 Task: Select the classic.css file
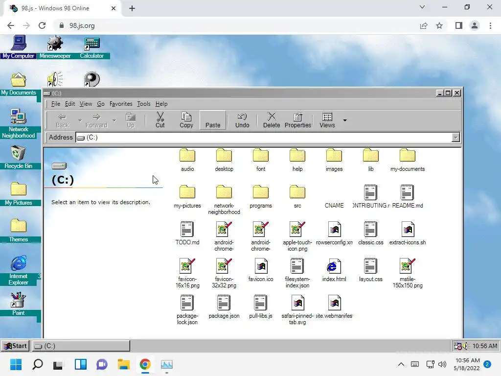coord(371,234)
